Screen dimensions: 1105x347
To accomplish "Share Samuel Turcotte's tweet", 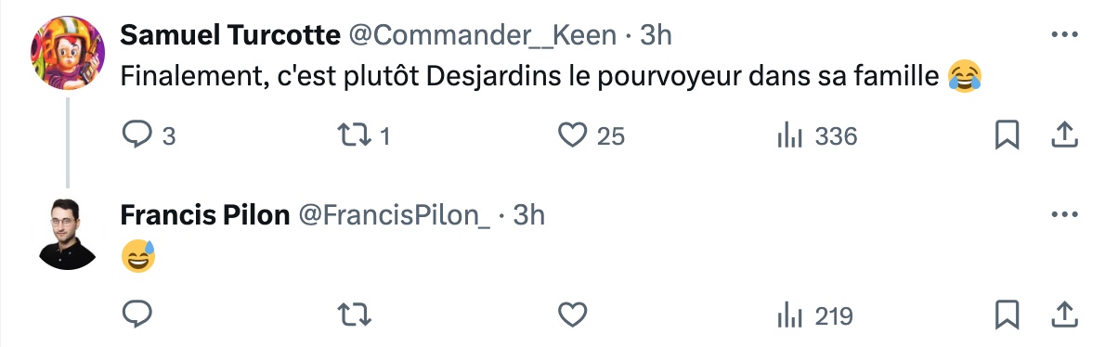I will 1064,135.
